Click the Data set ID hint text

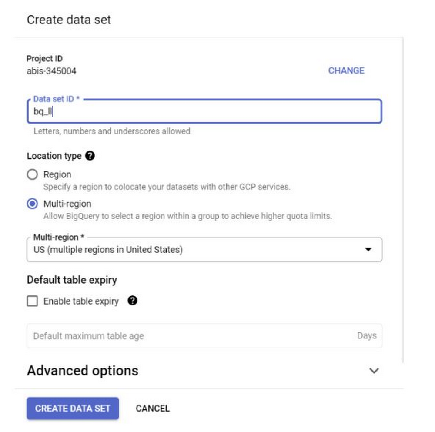click(112, 131)
